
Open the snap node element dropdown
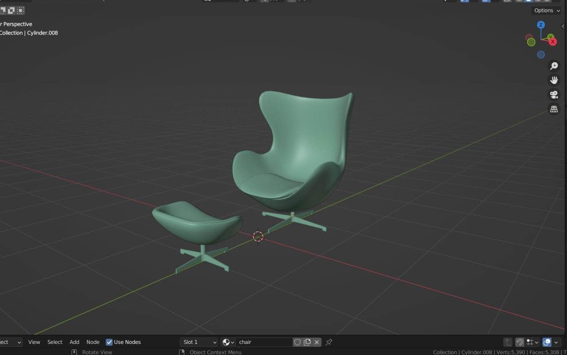[532, 342]
